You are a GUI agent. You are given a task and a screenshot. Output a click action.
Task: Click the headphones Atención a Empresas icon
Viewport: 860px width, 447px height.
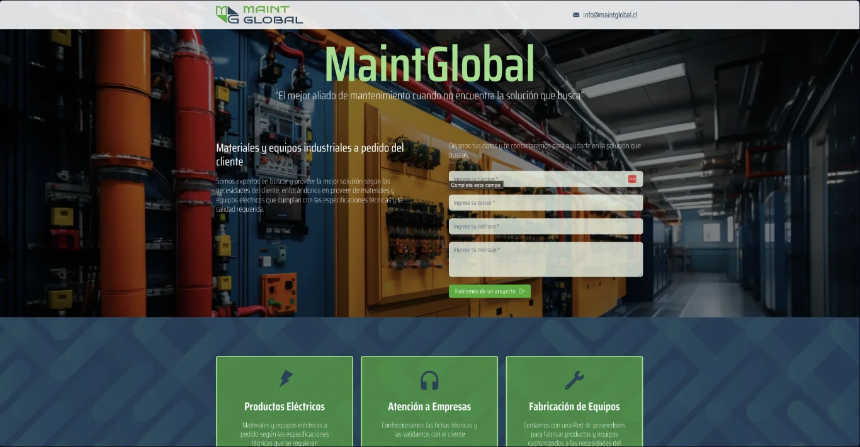tap(429, 380)
